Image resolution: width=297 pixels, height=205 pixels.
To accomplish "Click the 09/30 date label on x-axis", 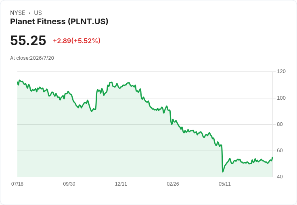I will (x=69, y=184).
